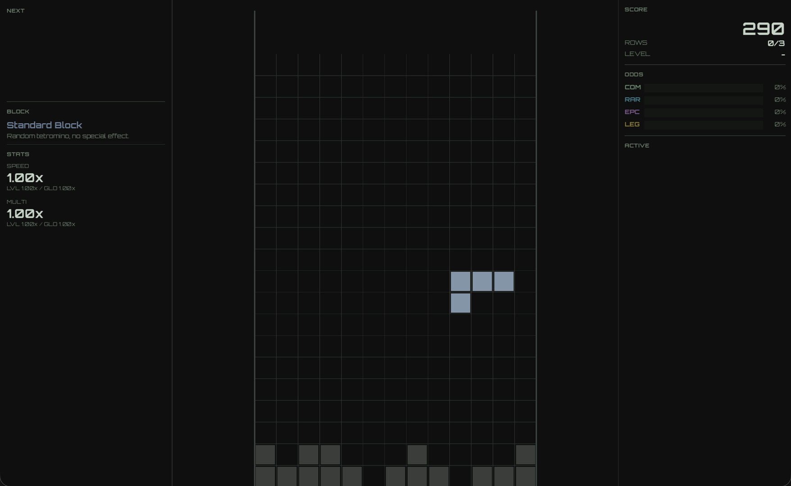
Task: Click the NEXT panel heading
Action: (16, 11)
